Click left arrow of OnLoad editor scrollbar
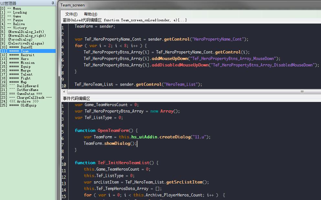The image size is (321, 200). coord(64,92)
